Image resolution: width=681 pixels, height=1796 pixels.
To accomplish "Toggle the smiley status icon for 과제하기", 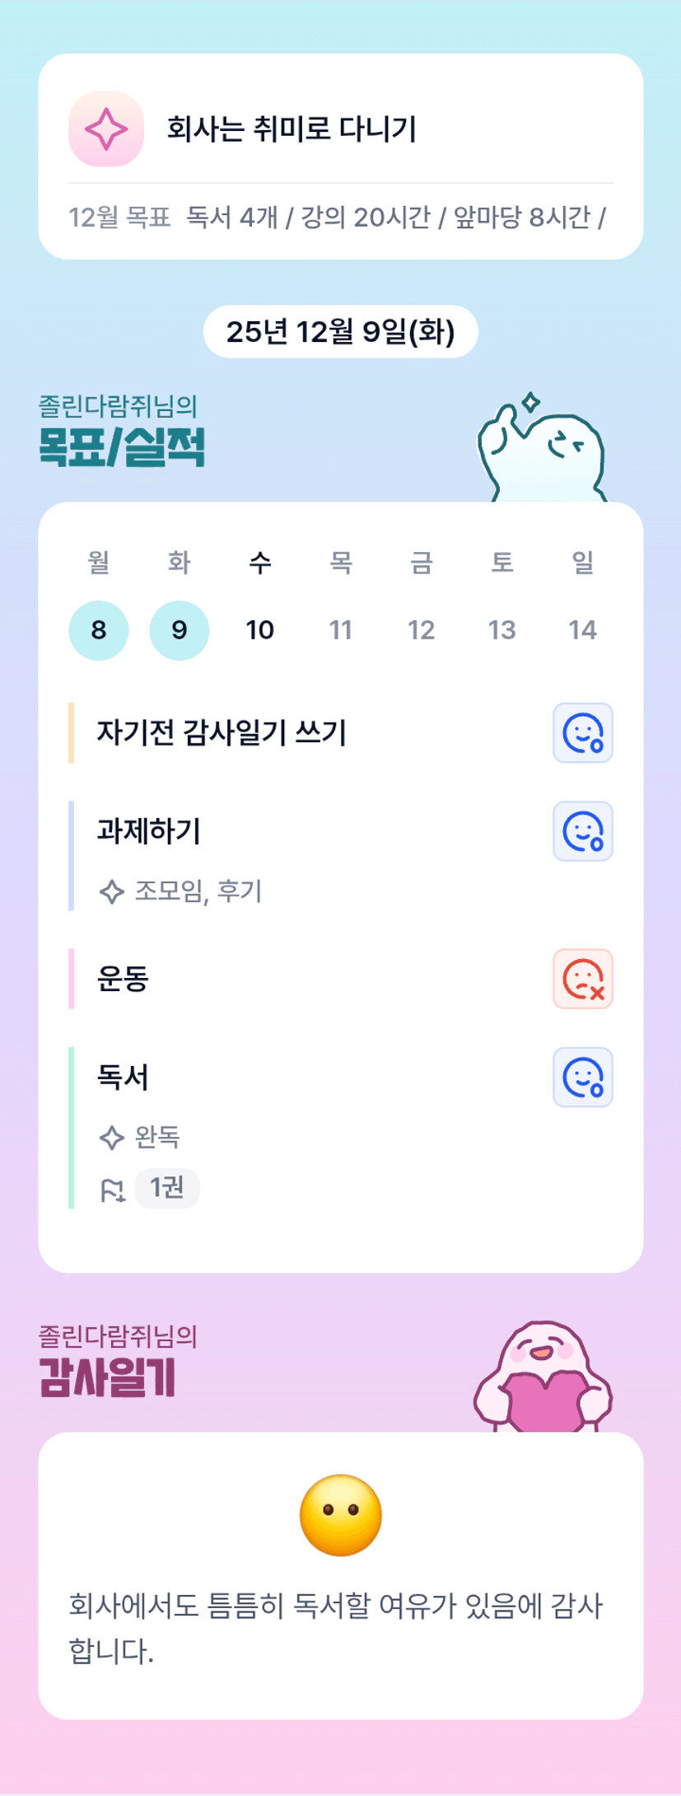I will pos(582,830).
